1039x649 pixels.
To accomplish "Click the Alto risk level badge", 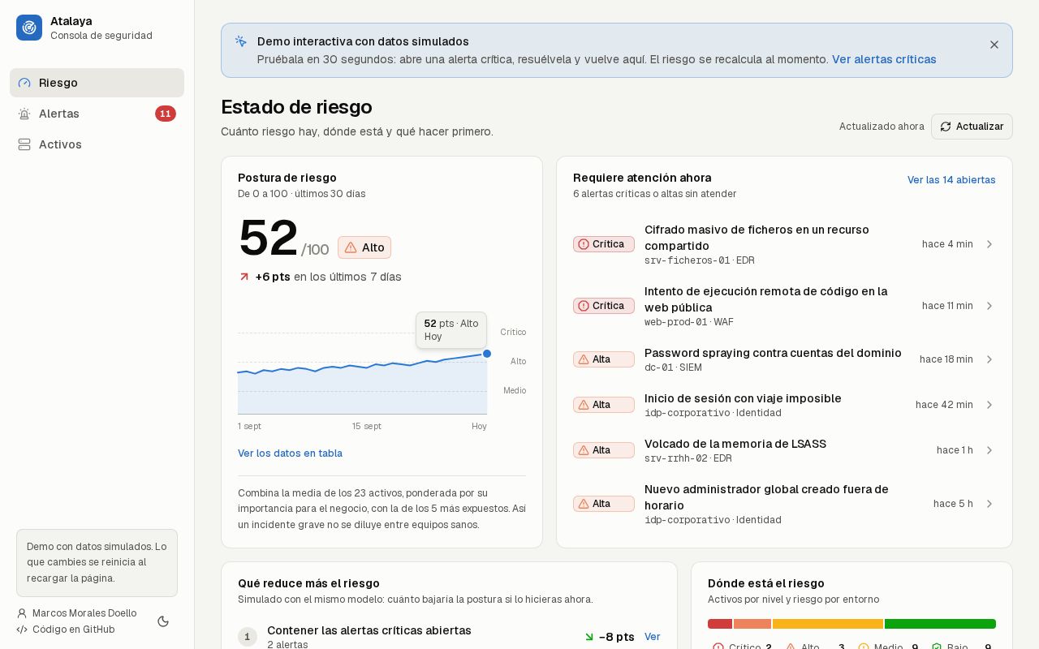I will tap(364, 247).
